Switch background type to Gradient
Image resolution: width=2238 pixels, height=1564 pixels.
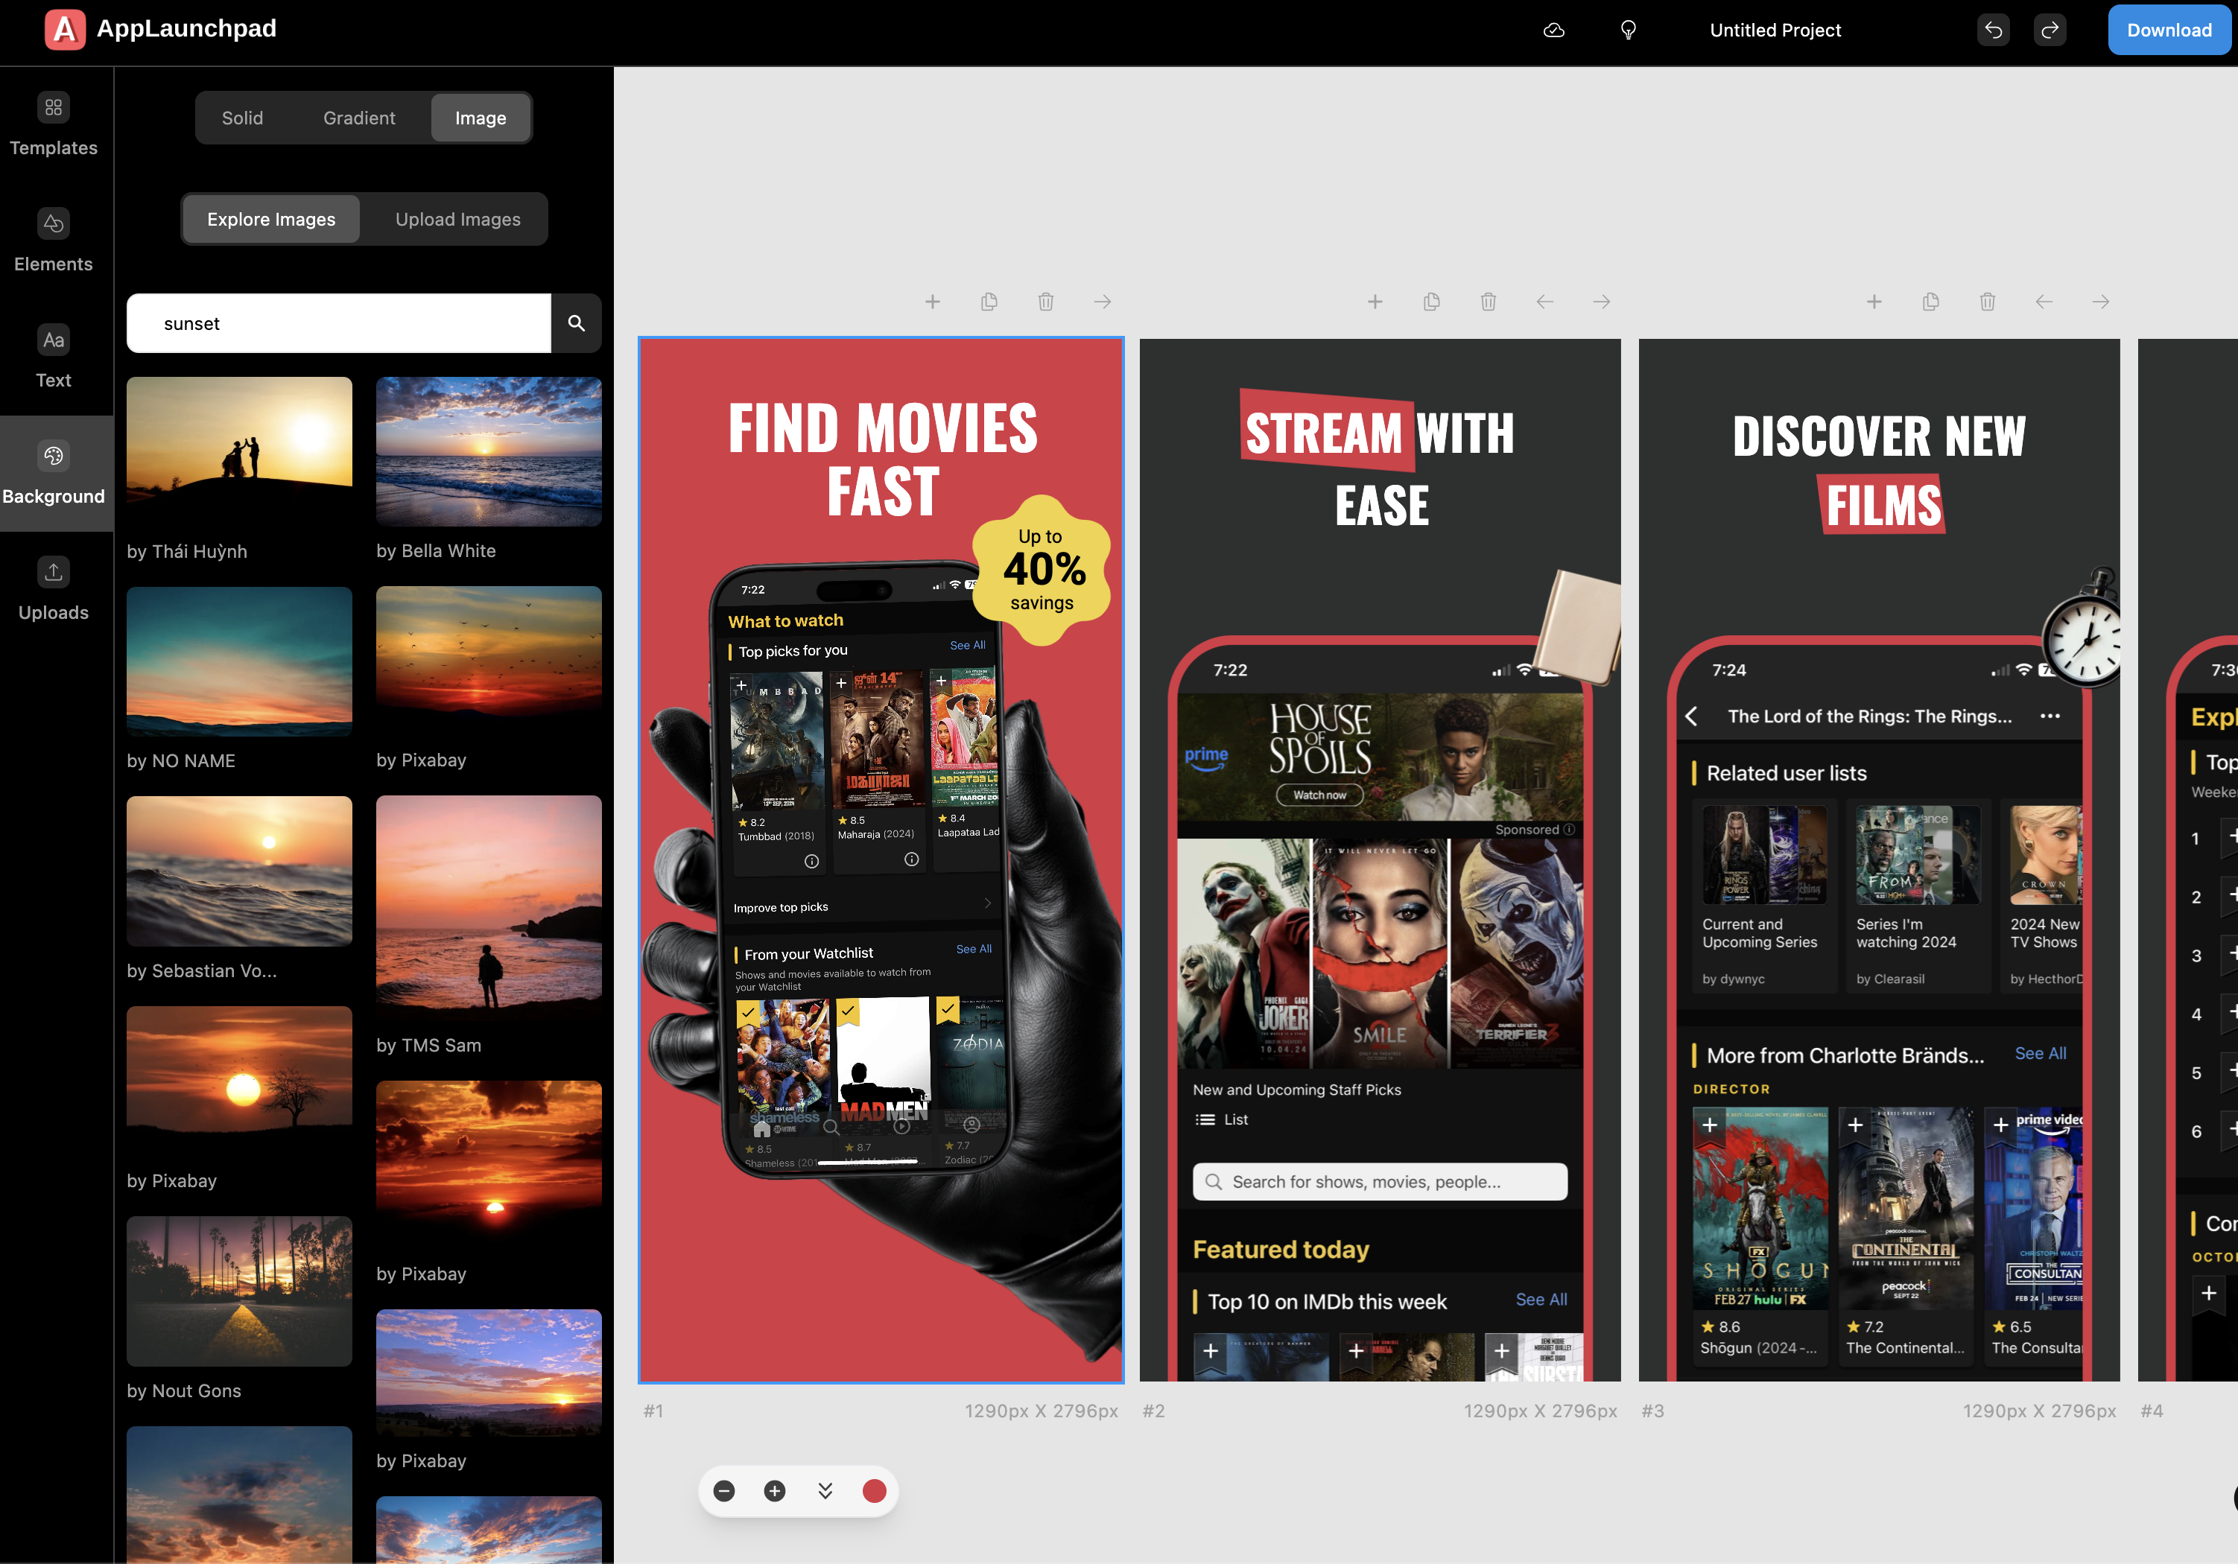point(358,118)
